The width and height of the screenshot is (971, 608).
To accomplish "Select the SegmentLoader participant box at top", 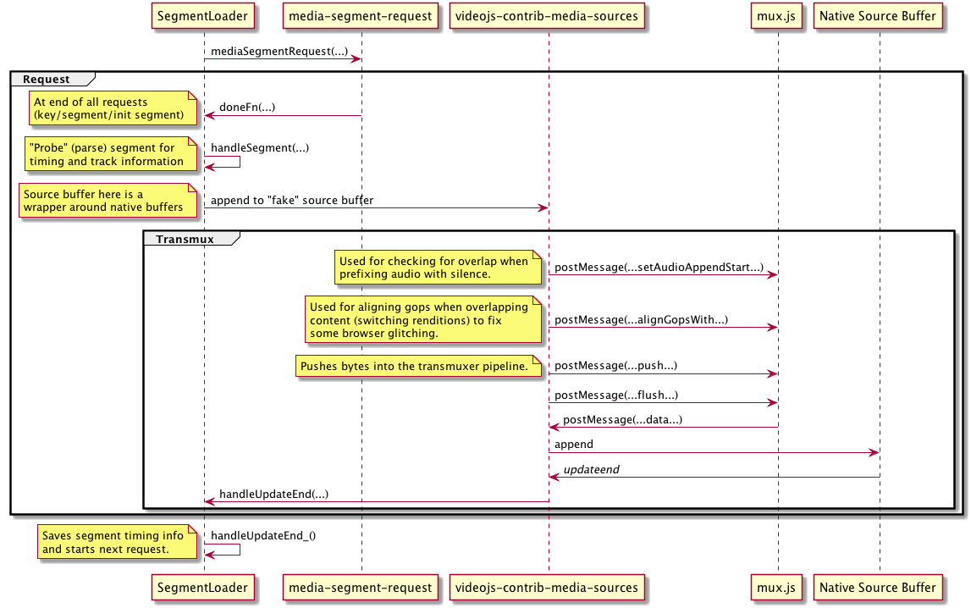I will [203, 15].
